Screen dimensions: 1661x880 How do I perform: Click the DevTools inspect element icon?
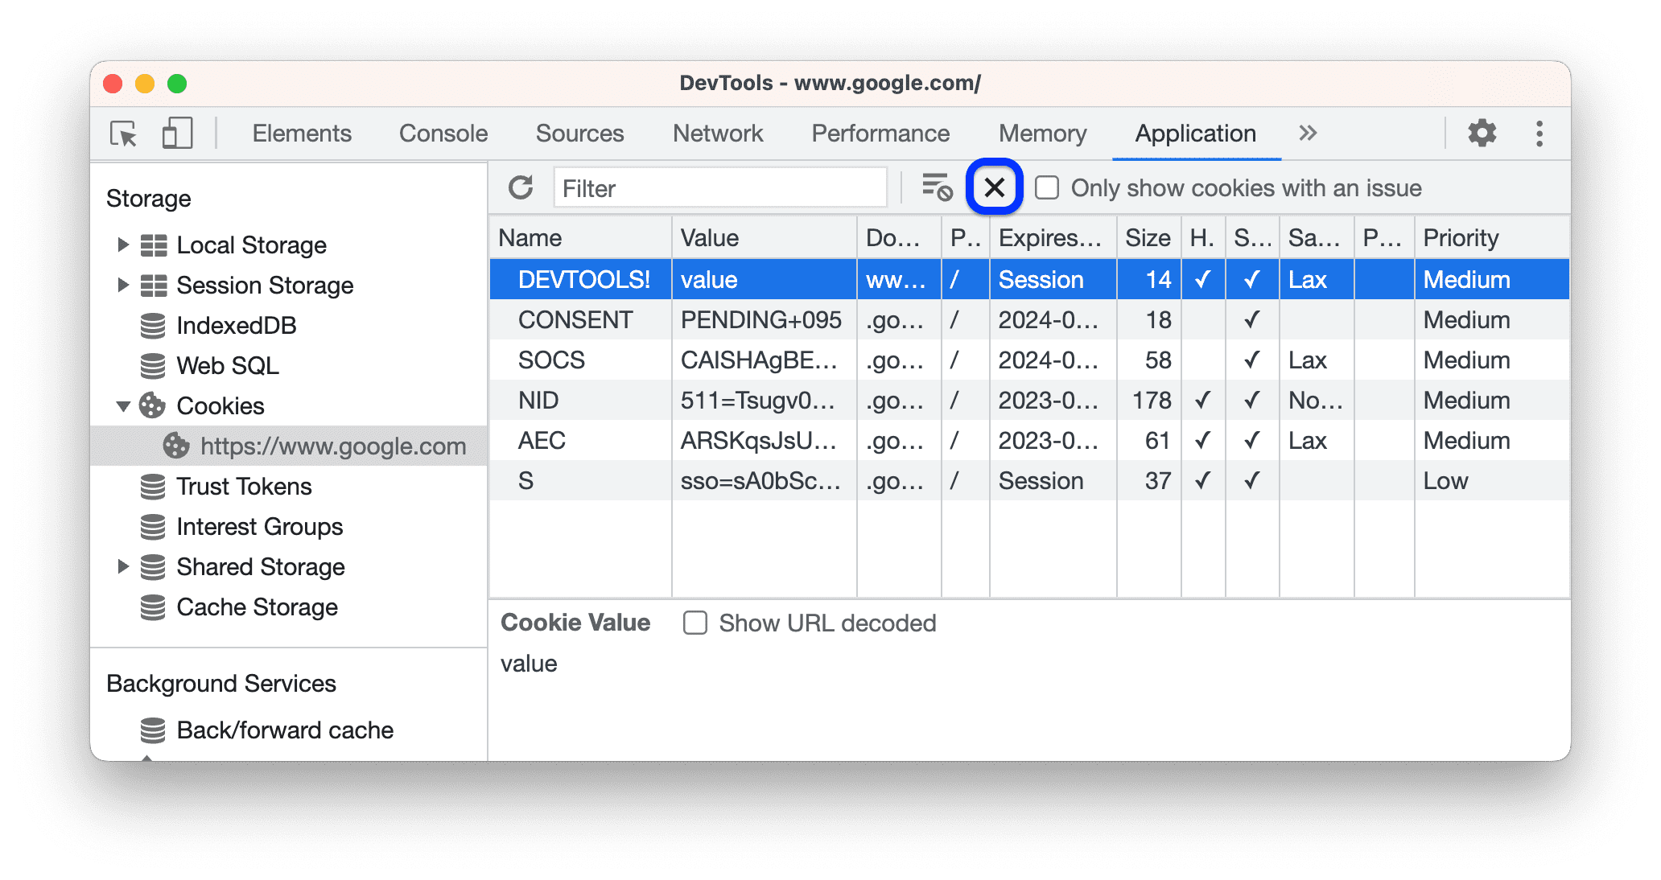coord(124,132)
